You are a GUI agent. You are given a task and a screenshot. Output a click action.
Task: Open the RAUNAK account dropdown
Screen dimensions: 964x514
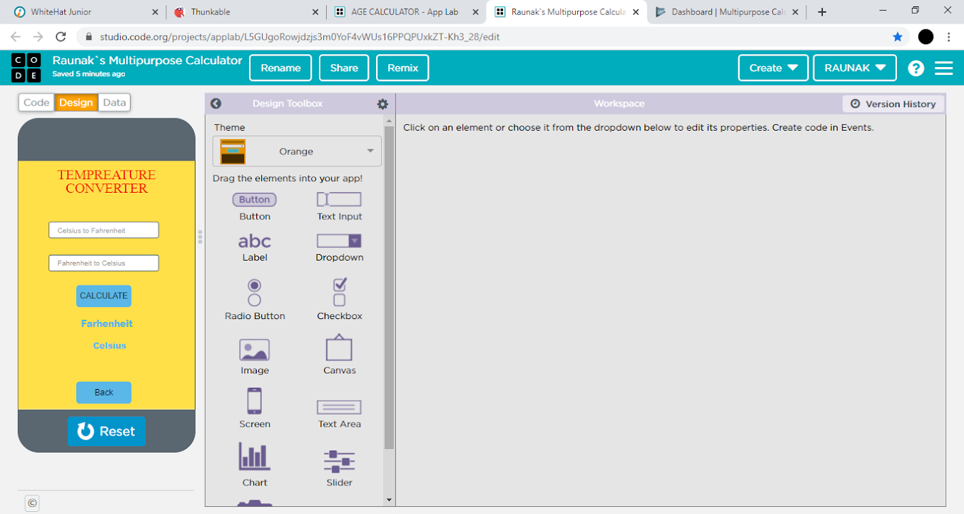(855, 68)
